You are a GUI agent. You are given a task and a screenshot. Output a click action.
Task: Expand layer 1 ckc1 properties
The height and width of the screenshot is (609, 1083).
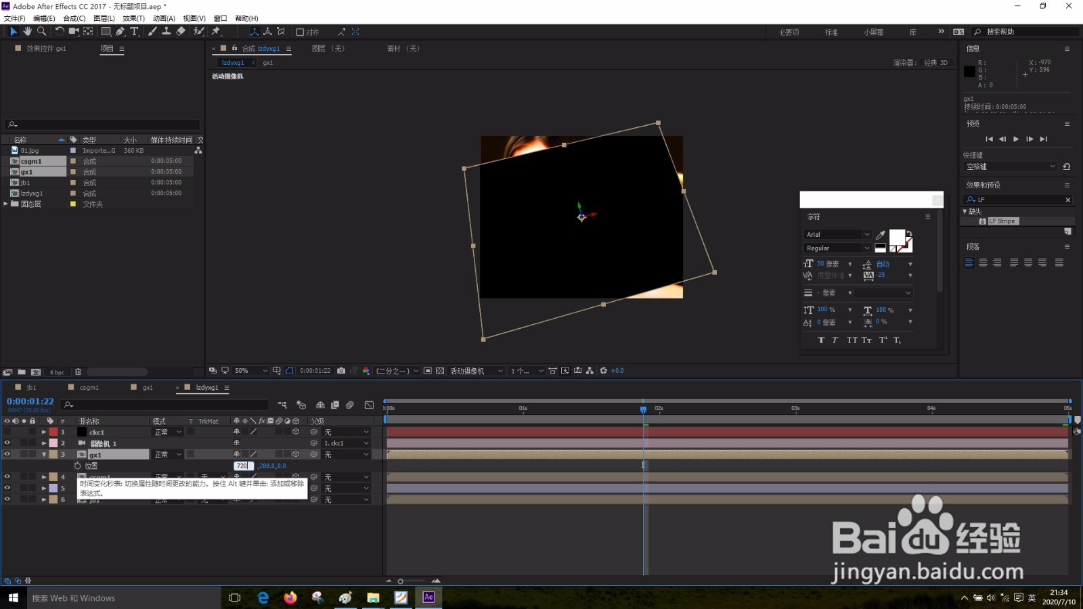[x=44, y=432]
